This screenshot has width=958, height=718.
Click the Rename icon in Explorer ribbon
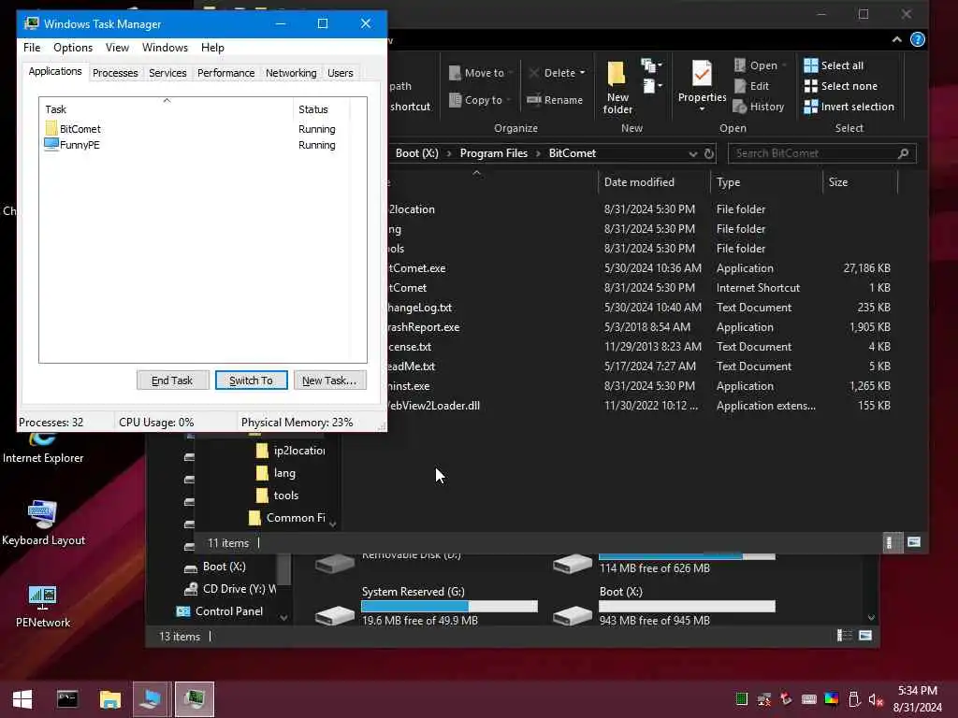(534, 99)
